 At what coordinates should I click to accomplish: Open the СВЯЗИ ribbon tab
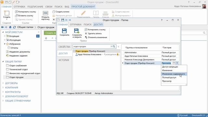coord(49,6)
